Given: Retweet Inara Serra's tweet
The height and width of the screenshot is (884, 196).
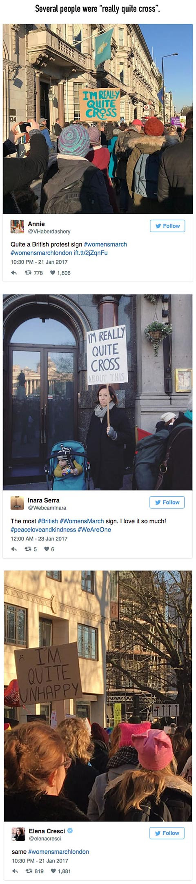Looking at the screenshot, I should (x=31, y=549).
